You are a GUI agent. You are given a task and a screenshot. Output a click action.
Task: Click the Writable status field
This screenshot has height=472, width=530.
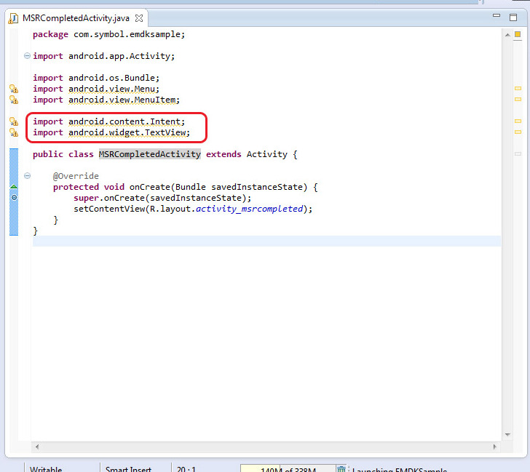[x=46, y=469]
